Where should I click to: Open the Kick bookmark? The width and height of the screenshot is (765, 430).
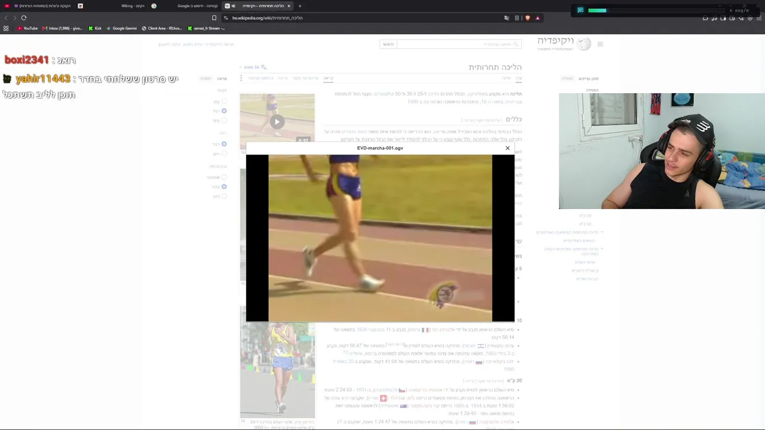click(x=95, y=28)
